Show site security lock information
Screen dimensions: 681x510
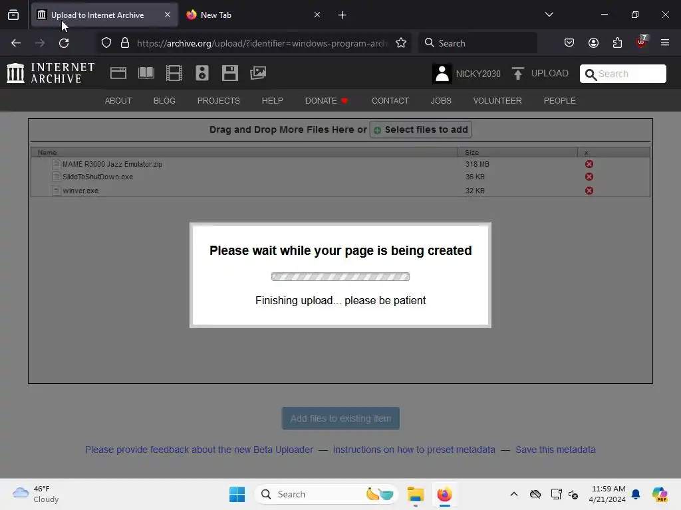pos(125,43)
